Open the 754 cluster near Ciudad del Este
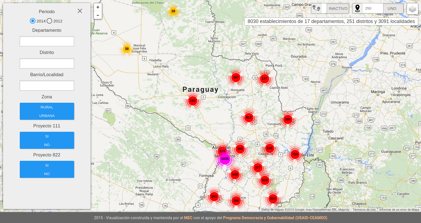Image resolution: width=421 pixels, height=223 pixels. point(295,154)
